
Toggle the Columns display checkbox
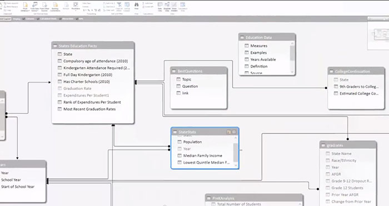24,19
